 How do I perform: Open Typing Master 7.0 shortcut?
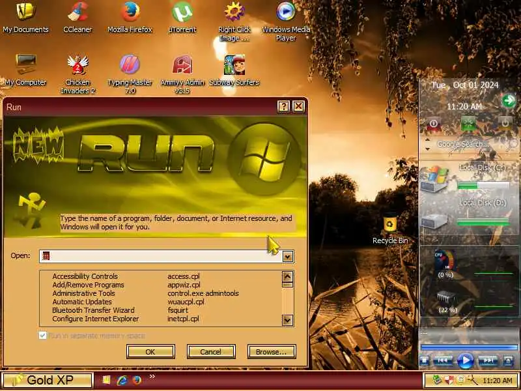130,74
